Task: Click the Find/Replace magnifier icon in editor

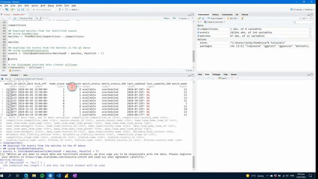Action: [37, 18]
